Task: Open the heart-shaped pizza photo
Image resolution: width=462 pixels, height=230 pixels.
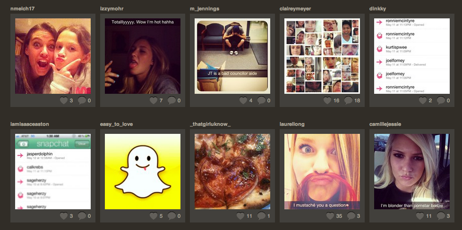Action: pyautogui.click(x=232, y=172)
